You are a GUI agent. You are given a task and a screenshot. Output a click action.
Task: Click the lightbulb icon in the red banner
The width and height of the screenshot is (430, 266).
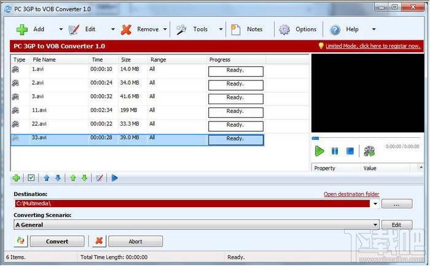pos(321,46)
